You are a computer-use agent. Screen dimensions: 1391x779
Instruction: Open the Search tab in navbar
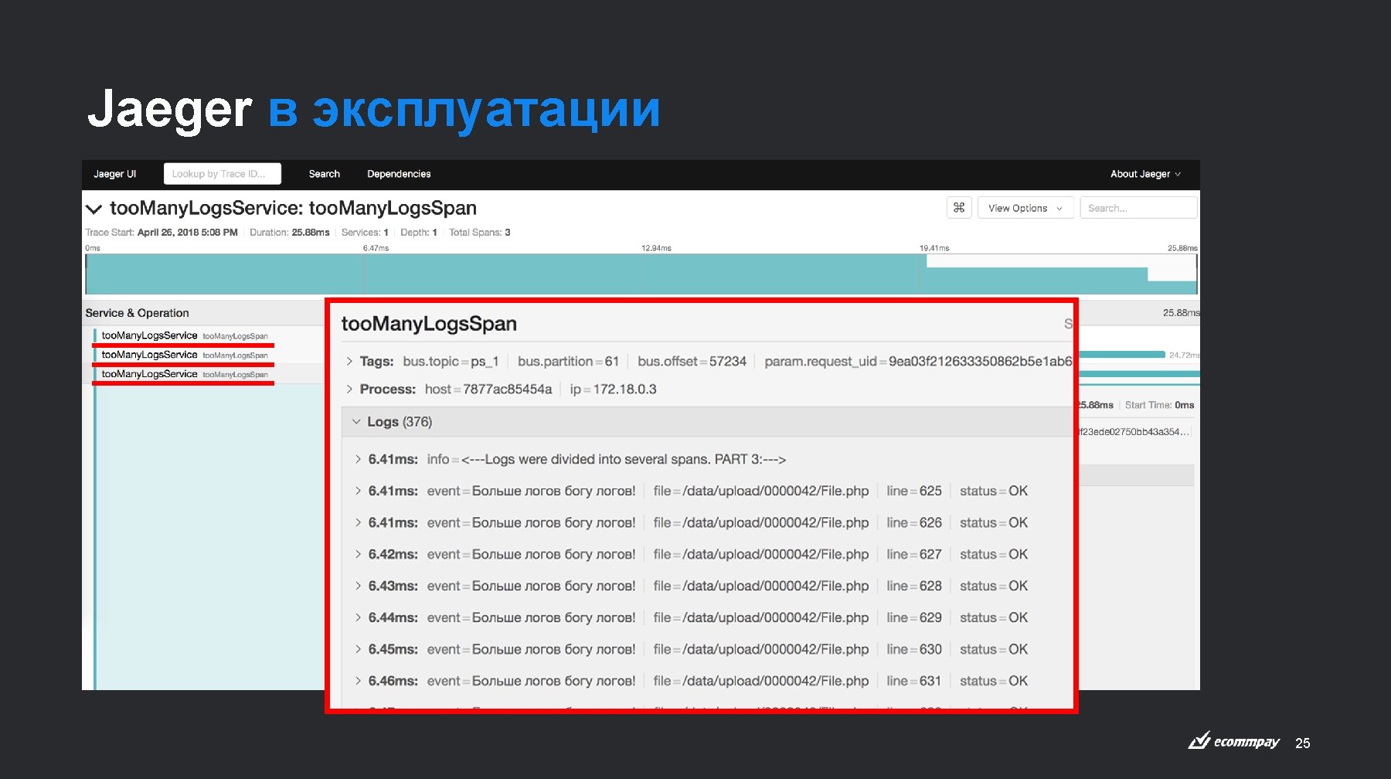click(x=325, y=174)
